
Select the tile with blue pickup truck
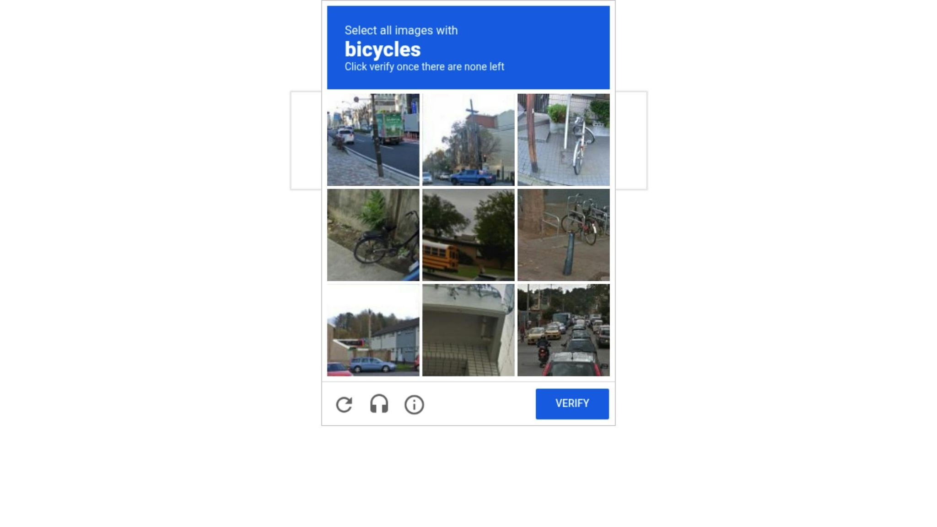[468, 140]
